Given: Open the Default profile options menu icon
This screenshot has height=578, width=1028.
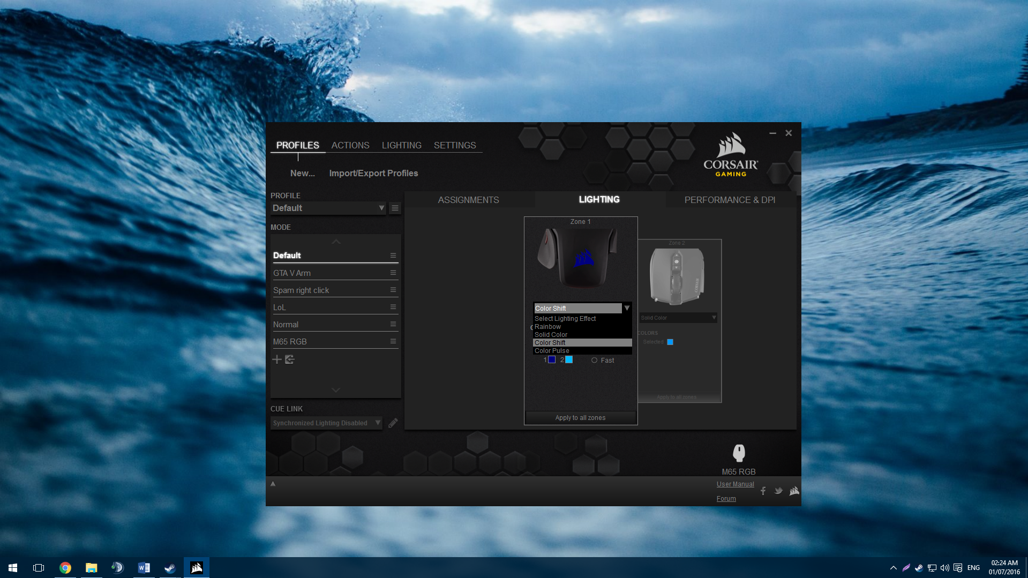Looking at the screenshot, I should coord(395,208).
